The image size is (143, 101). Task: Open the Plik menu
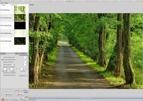tap(2, 3)
